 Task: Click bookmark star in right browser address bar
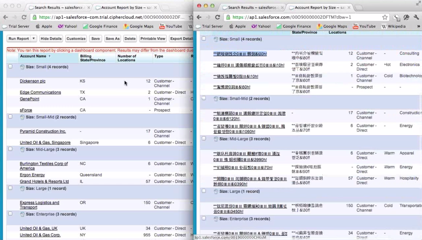(x=385, y=17)
